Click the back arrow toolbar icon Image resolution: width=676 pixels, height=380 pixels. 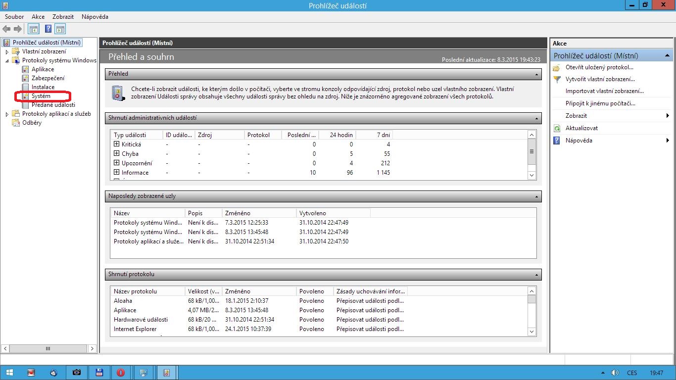click(7, 29)
